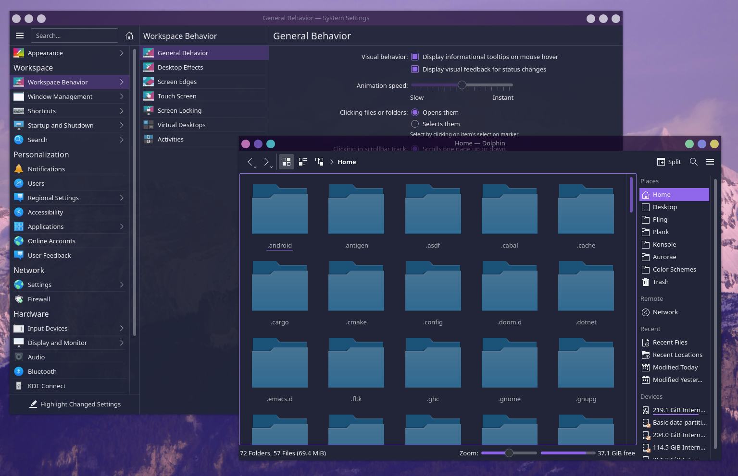Click the free disk space bar
This screenshot has height=476, width=738.
tap(568, 453)
